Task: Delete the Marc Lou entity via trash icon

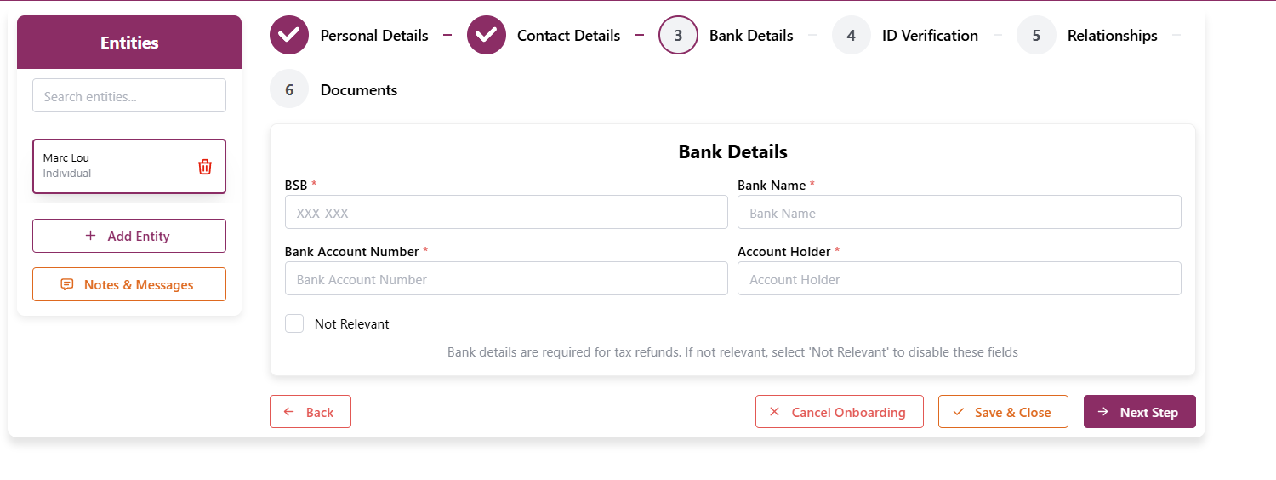Action: (205, 167)
